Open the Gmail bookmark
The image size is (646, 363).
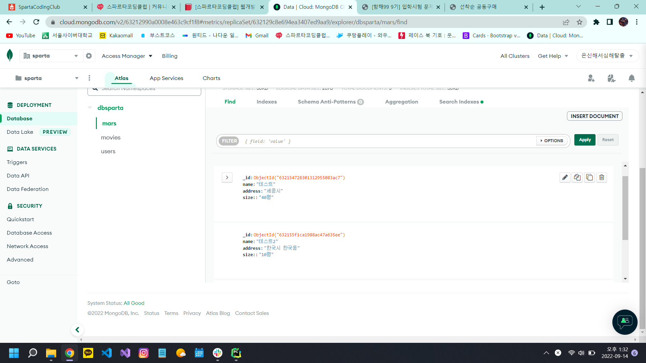pyautogui.click(x=257, y=36)
